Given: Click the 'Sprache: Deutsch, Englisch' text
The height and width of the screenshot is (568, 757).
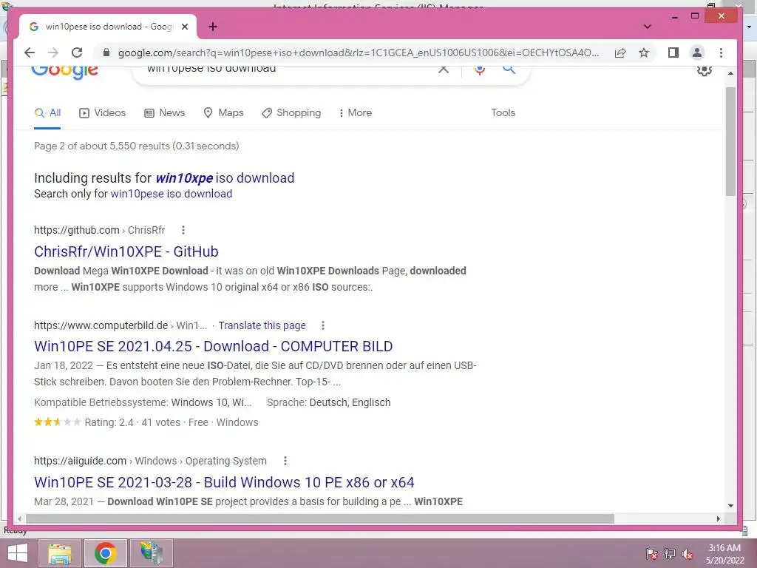Looking at the screenshot, I should pos(329,402).
